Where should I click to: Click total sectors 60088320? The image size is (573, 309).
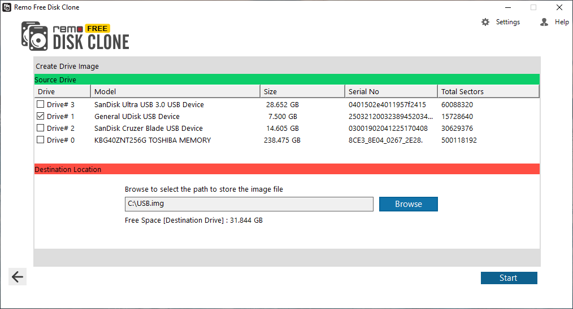coord(457,105)
